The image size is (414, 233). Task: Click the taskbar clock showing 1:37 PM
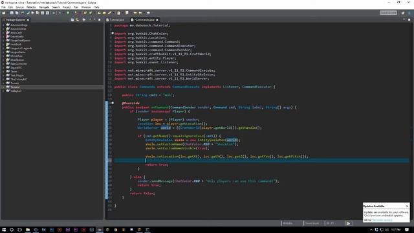(395, 230)
